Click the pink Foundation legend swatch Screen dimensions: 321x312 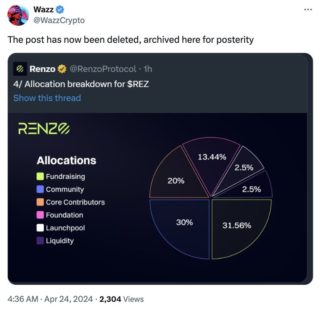pos(40,215)
